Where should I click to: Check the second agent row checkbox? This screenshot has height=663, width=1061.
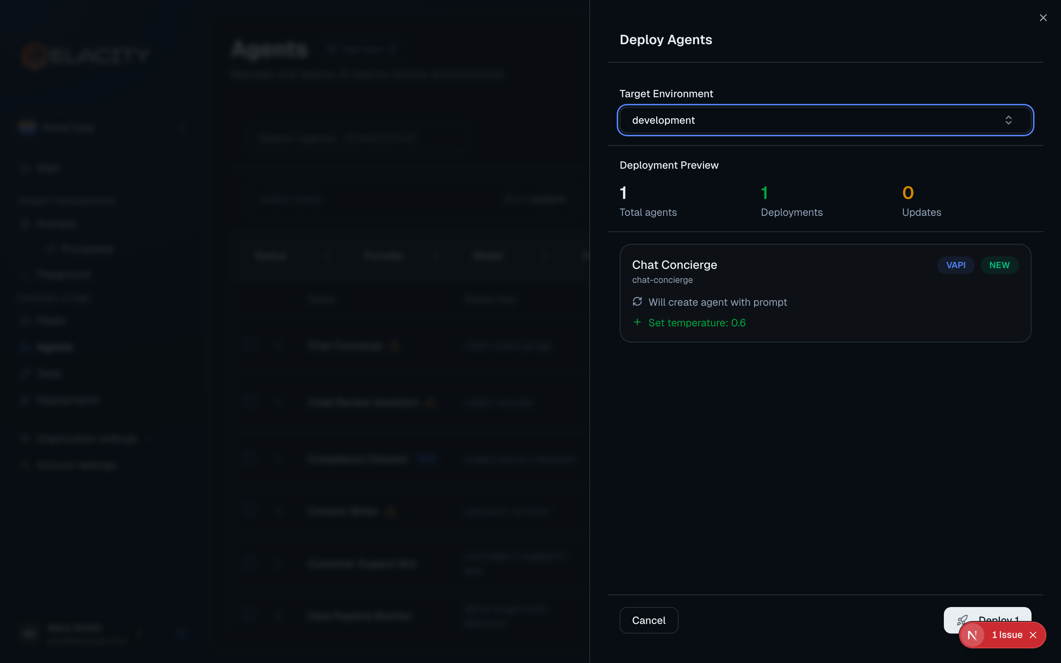click(x=250, y=401)
